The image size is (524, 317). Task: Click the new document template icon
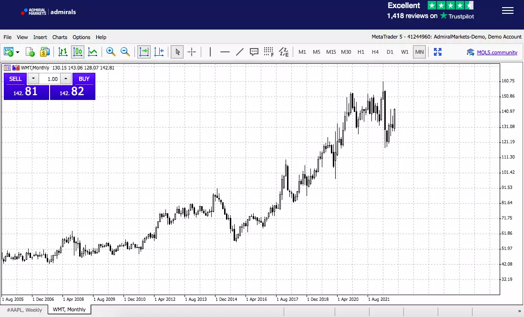(x=30, y=52)
